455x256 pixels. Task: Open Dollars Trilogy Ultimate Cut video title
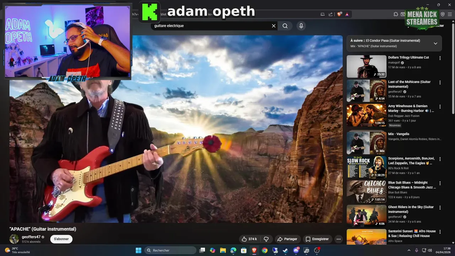point(408,57)
